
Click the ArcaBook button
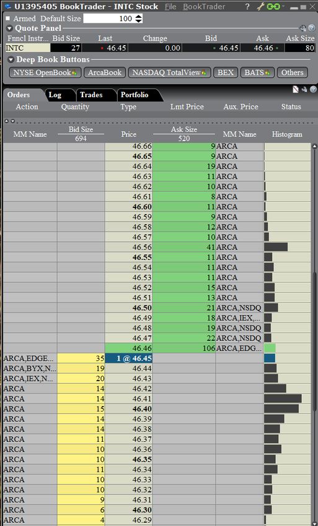click(105, 72)
